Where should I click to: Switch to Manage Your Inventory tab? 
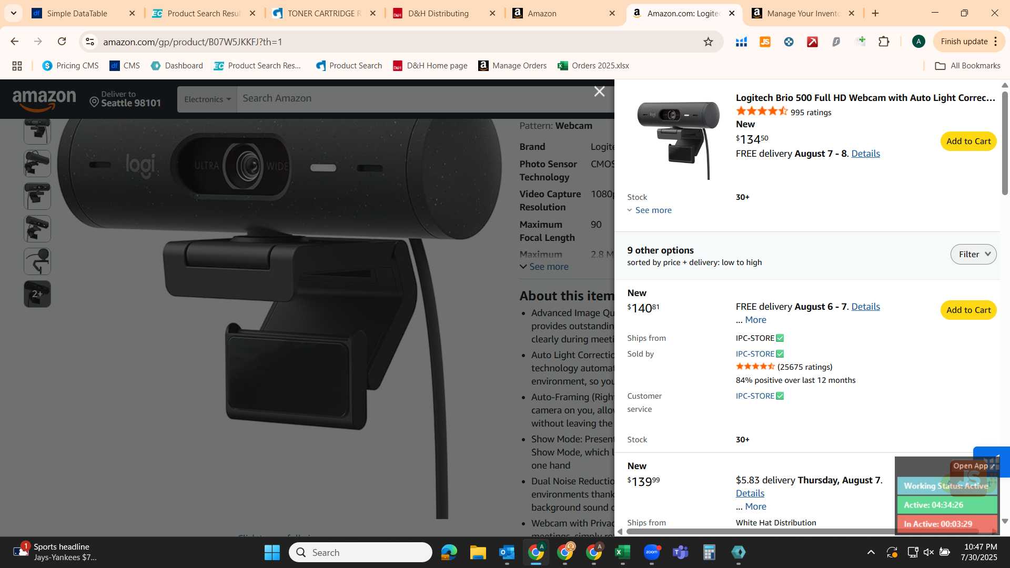point(803,14)
